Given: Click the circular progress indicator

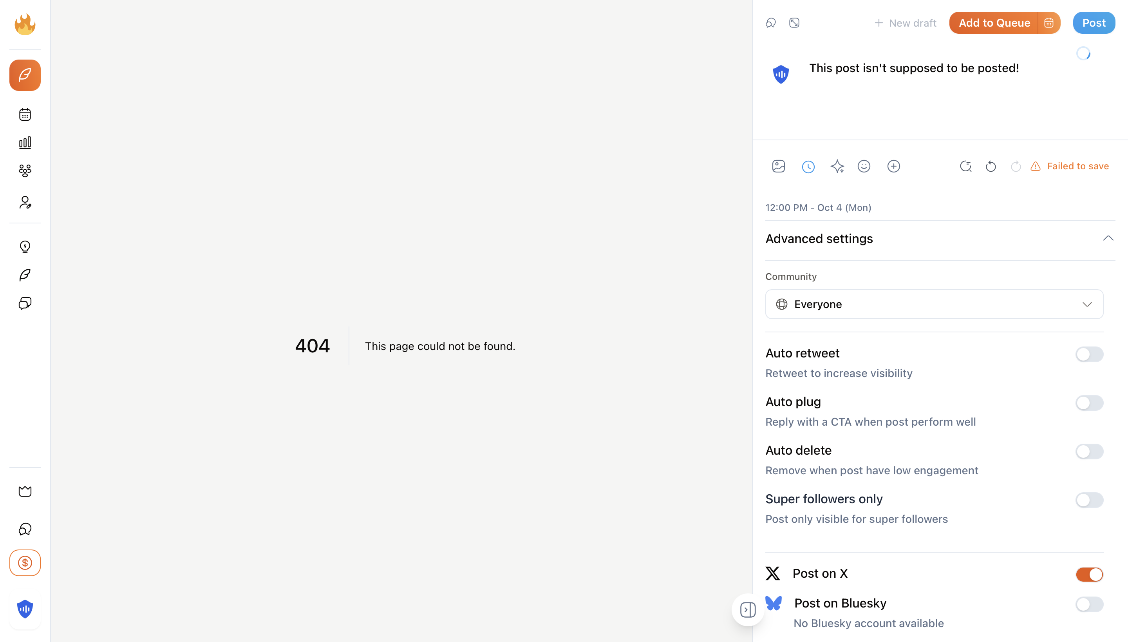Looking at the screenshot, I should (1083, 53).
